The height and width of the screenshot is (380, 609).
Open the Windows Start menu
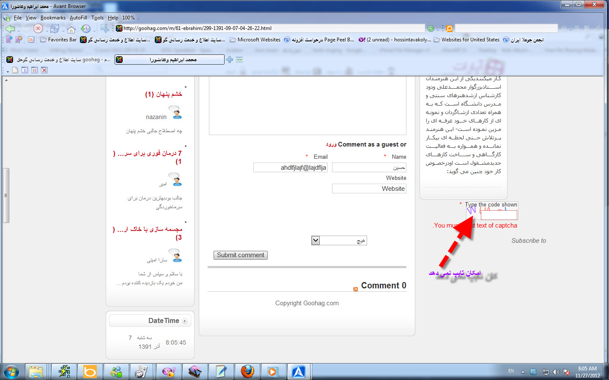[x=11, y=372]
